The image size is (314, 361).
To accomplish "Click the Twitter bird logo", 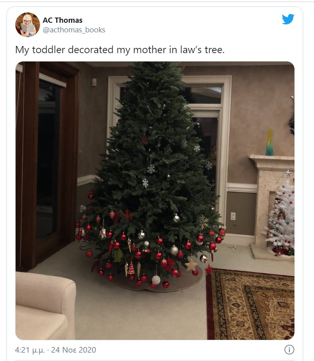I will 288,19.
